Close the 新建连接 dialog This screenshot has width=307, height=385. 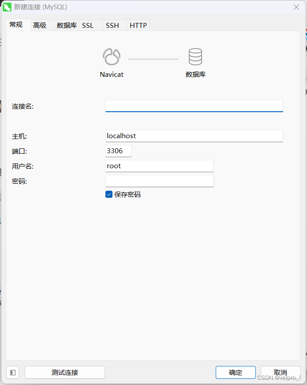tap(296, 7)
